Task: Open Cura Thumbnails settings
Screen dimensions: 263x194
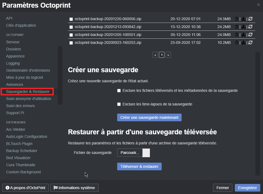Action: (x=21, y=165)
